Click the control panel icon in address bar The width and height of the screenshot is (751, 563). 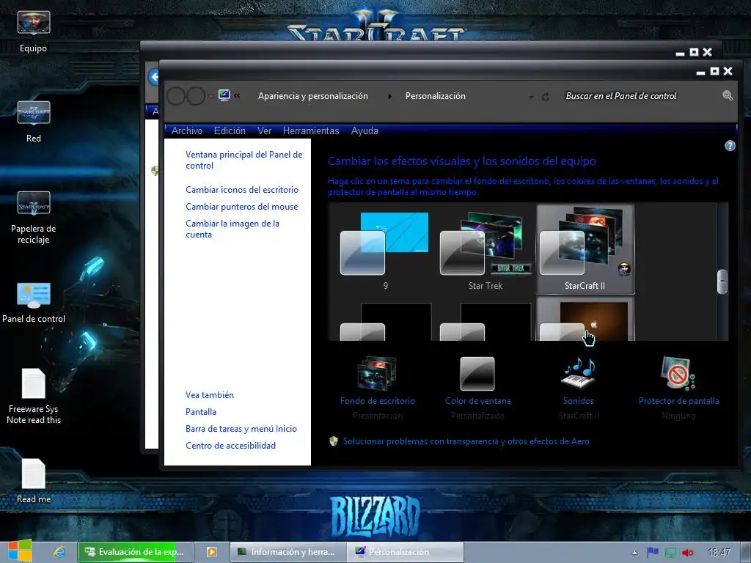[x=224, y=95]
